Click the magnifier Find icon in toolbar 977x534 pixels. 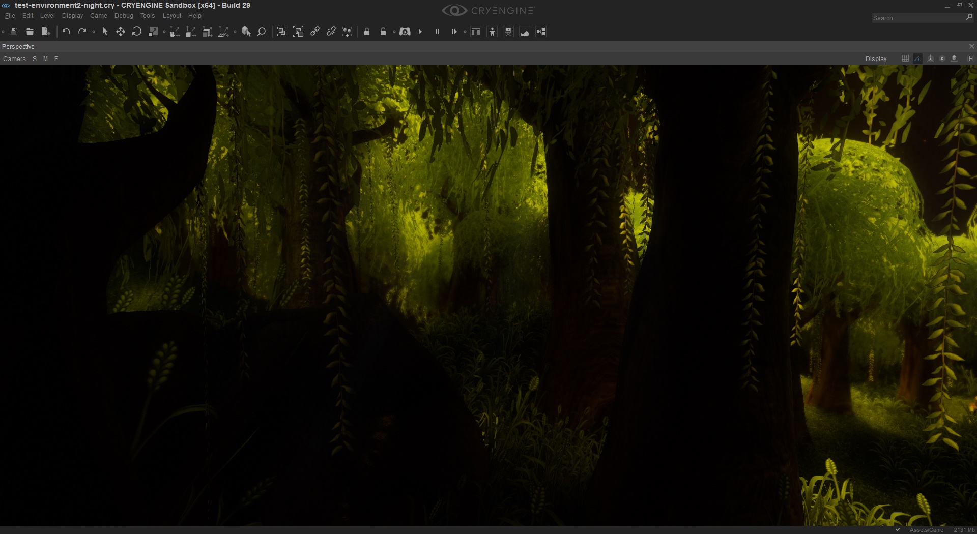[262, 32]
